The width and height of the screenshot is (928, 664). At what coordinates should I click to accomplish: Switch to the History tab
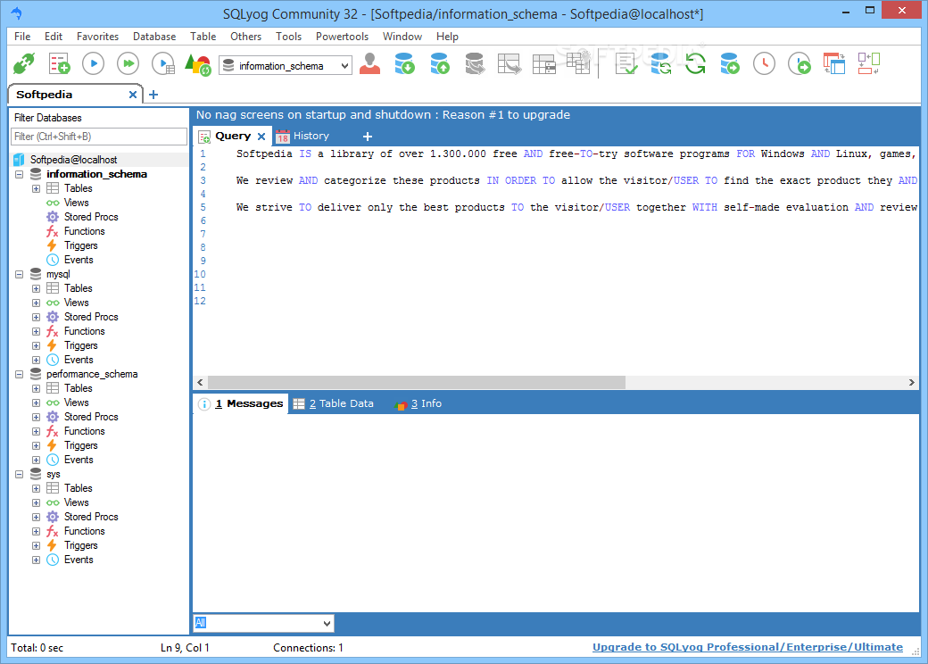coord(302,137)
